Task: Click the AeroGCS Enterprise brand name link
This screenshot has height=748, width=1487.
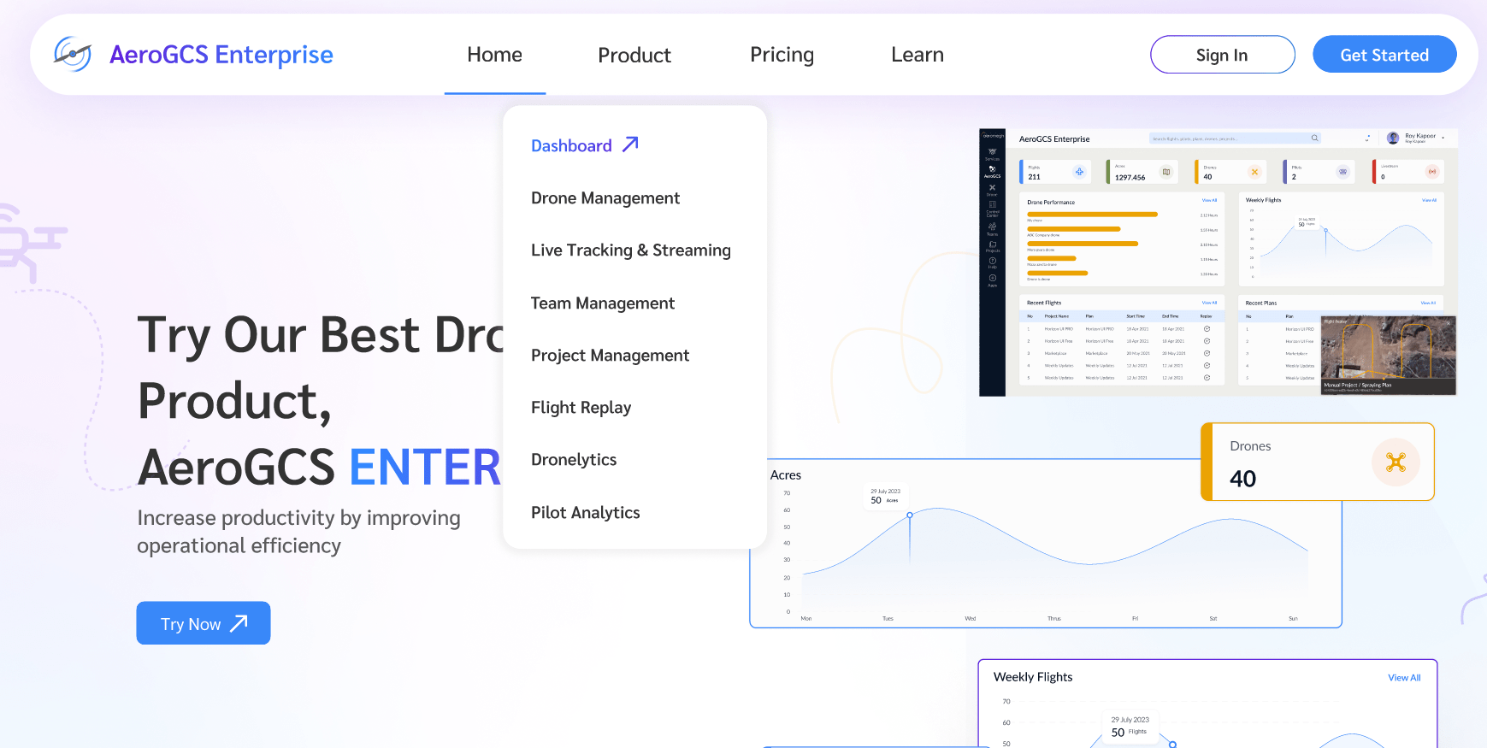Action: [x=221, y=55]
